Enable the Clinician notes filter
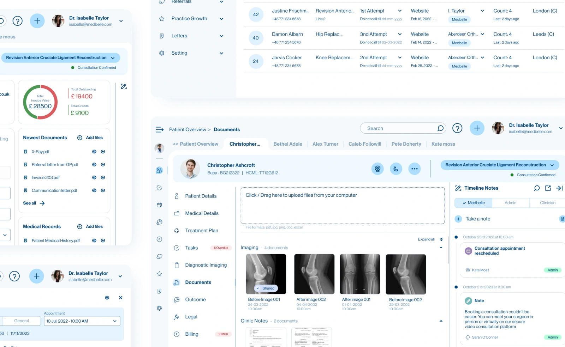Image resolution: width=565 pixels, height=347 pixels. point(547,203)
